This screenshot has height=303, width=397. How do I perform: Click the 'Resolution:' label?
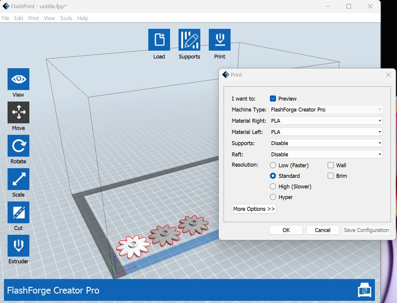(245, 165)
